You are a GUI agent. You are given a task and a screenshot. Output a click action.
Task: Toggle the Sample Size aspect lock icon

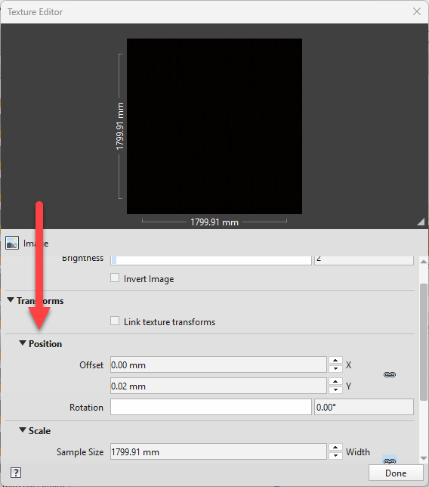pyautogui.click(x=390, y=459)
